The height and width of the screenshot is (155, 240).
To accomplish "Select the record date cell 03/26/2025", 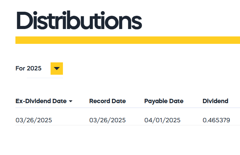I will click(x=107, y=120).
